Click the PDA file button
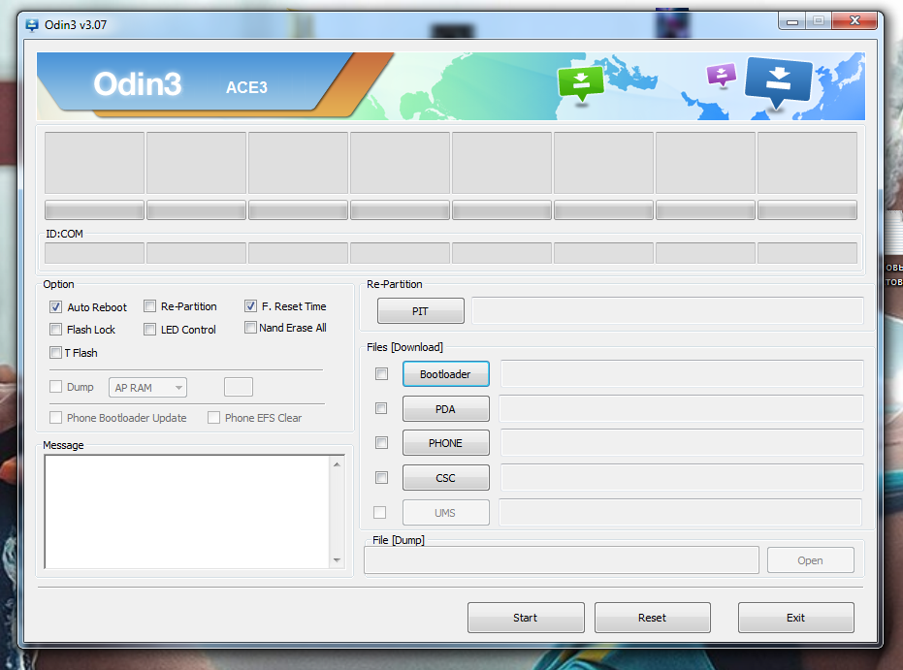 (x=446, y=408)
